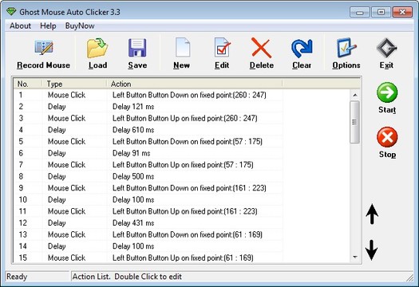Move the action down with down arrow
The width and height of the screenshot is (419, 287).
tap(371, 250)
